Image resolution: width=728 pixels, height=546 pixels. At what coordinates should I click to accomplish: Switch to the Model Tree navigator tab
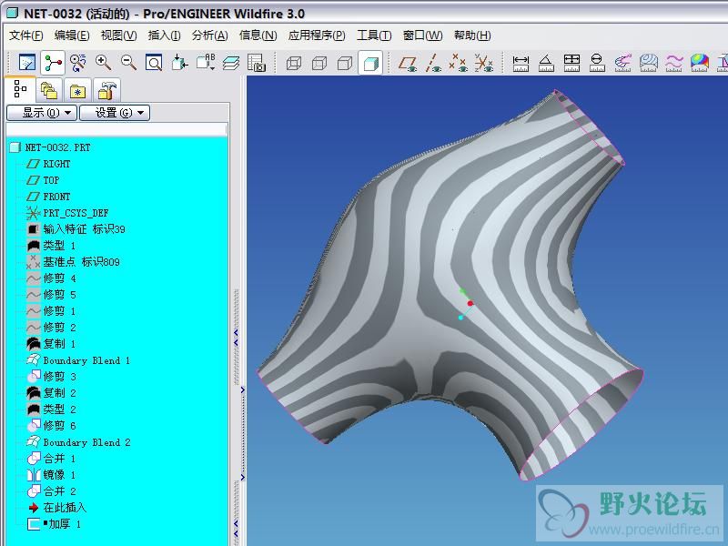coord(20,89)
